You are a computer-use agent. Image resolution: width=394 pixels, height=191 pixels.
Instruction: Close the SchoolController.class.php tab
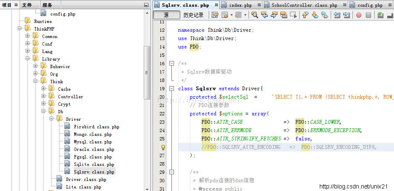[345, 5]
